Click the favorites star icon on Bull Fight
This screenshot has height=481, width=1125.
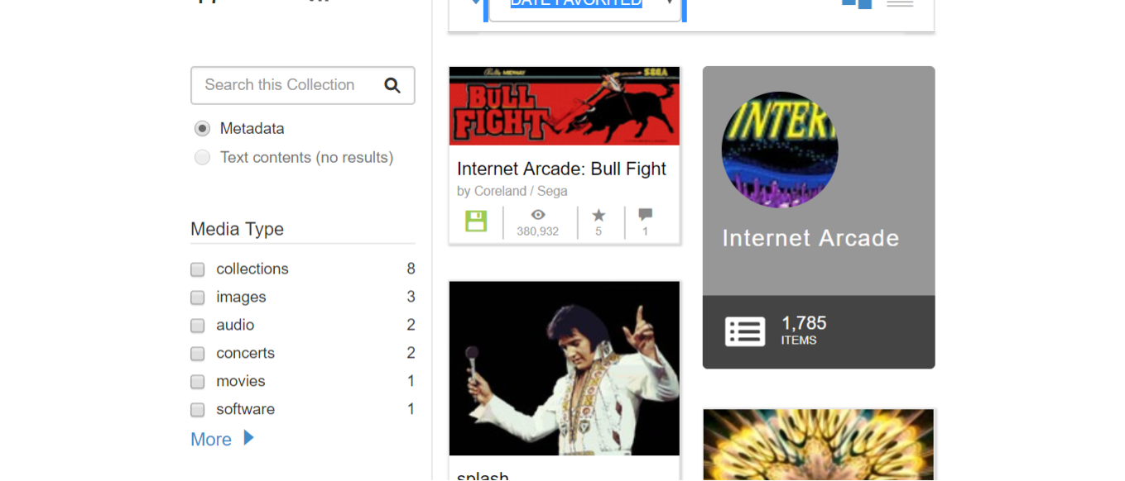(x=599, y=215)
